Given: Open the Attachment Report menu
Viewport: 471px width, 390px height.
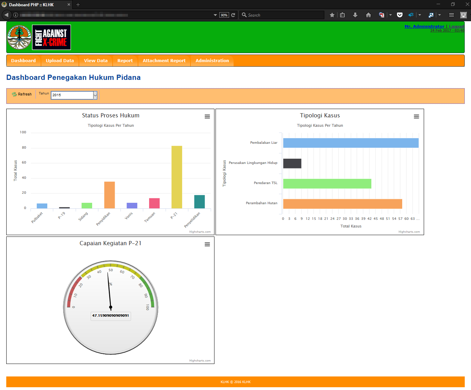Looking at the screenshot, I should click(164, 61).
